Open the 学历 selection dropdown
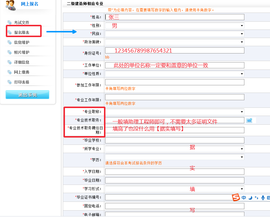The image size is (270, 217). 241,157
